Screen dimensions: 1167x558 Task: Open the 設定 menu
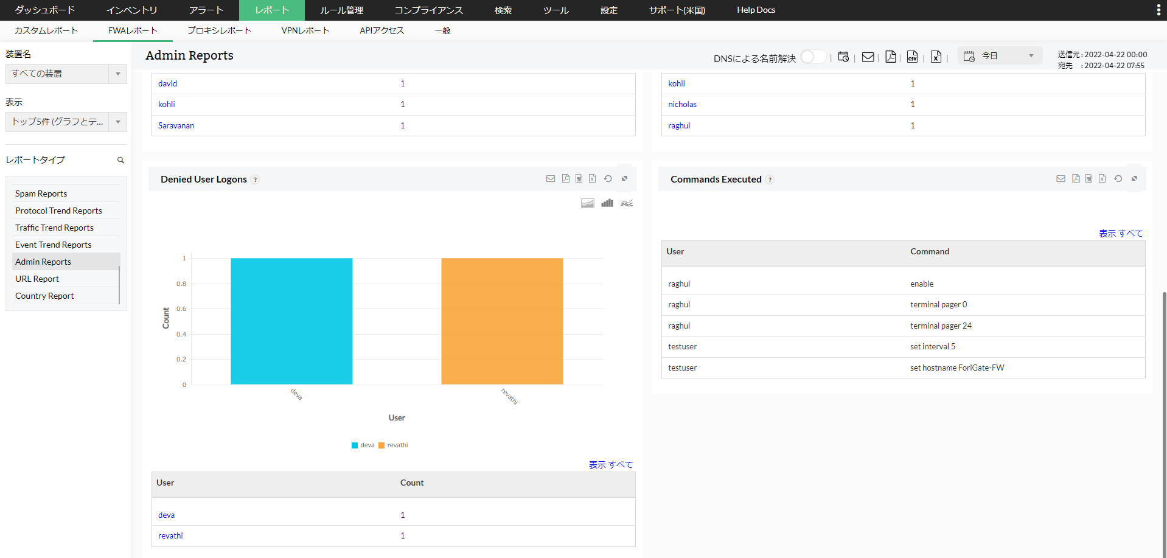tap(609, 10)
